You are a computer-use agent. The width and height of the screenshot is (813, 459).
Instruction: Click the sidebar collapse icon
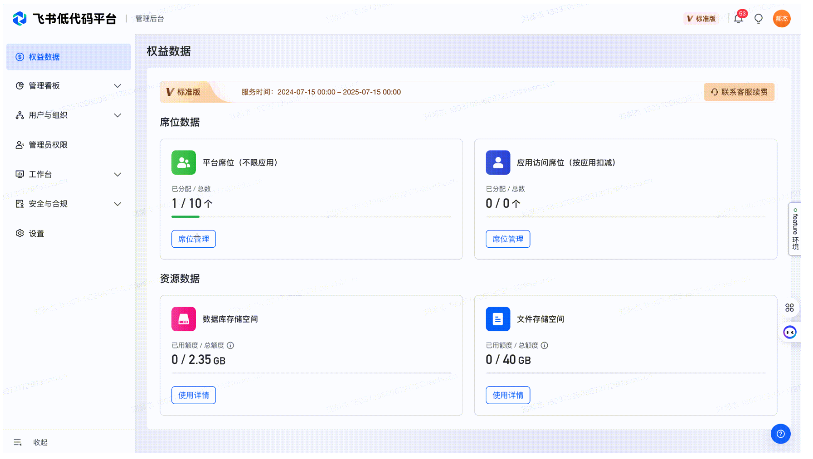click(18, 443)
